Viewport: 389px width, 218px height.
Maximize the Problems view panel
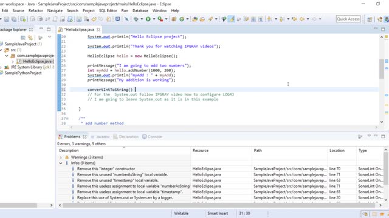(x=383, y=136)
